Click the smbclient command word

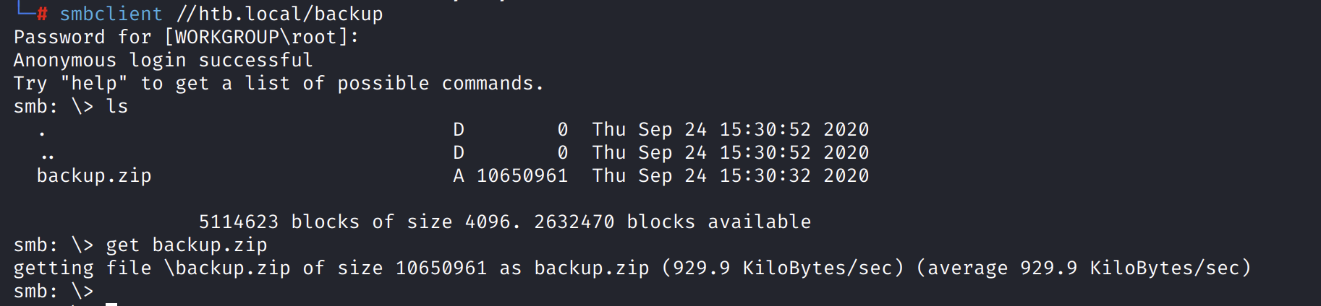click(111, 14)
